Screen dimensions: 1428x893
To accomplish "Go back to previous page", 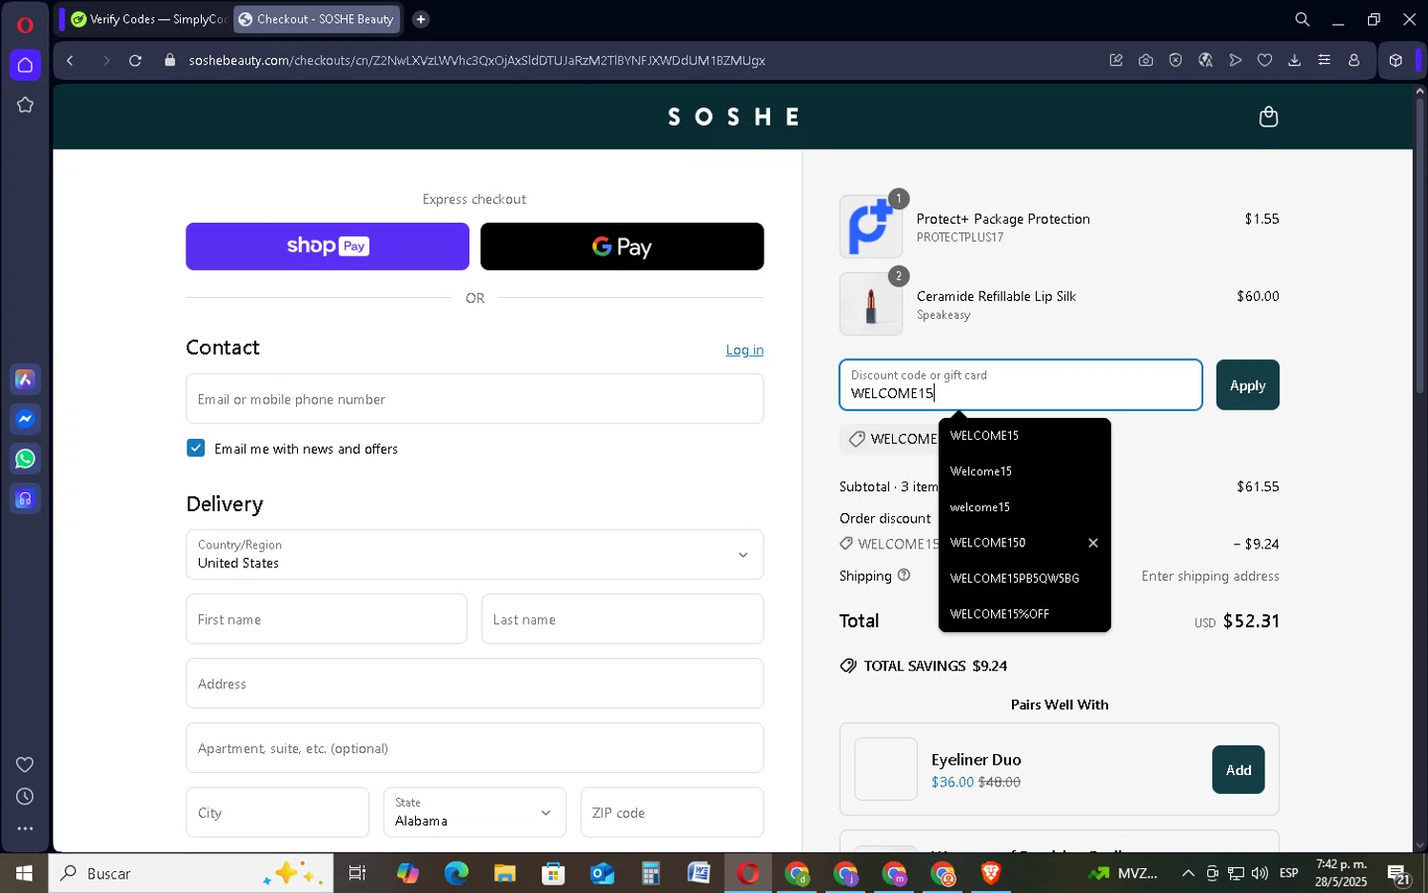I will 70,60.
